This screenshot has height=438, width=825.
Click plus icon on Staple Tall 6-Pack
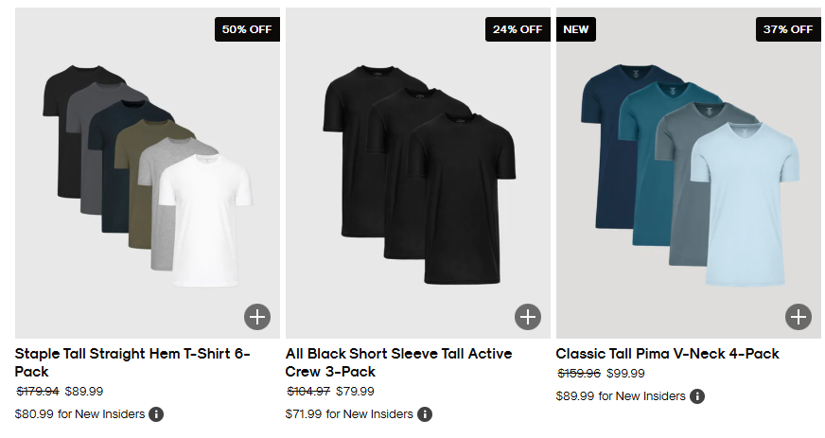click(257, 316)
